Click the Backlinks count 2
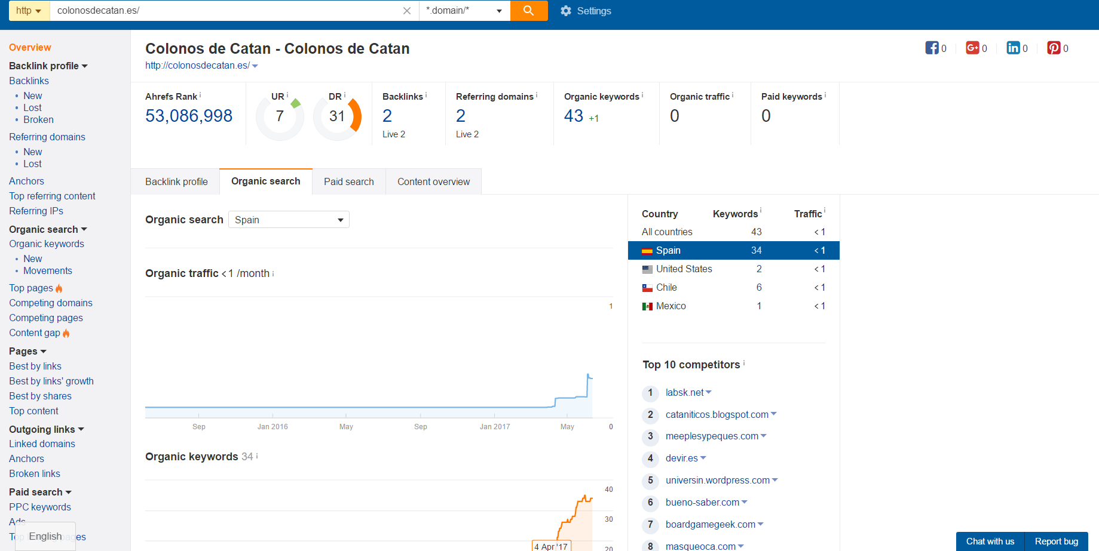 pyautogui.click(x=387, y=116)
